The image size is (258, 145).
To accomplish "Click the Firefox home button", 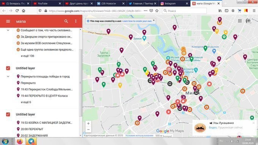I will [24, 11].
